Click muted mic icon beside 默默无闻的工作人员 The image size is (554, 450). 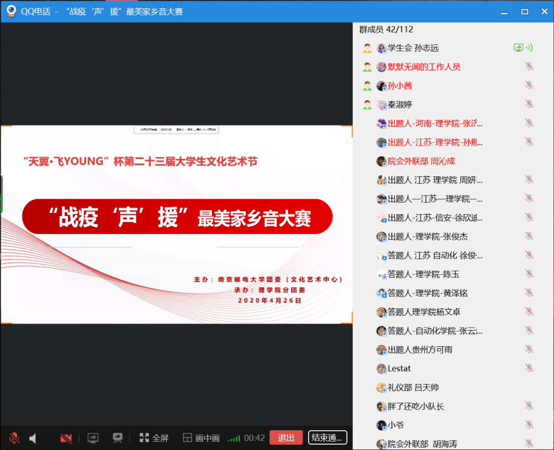[x=529, y=67]
